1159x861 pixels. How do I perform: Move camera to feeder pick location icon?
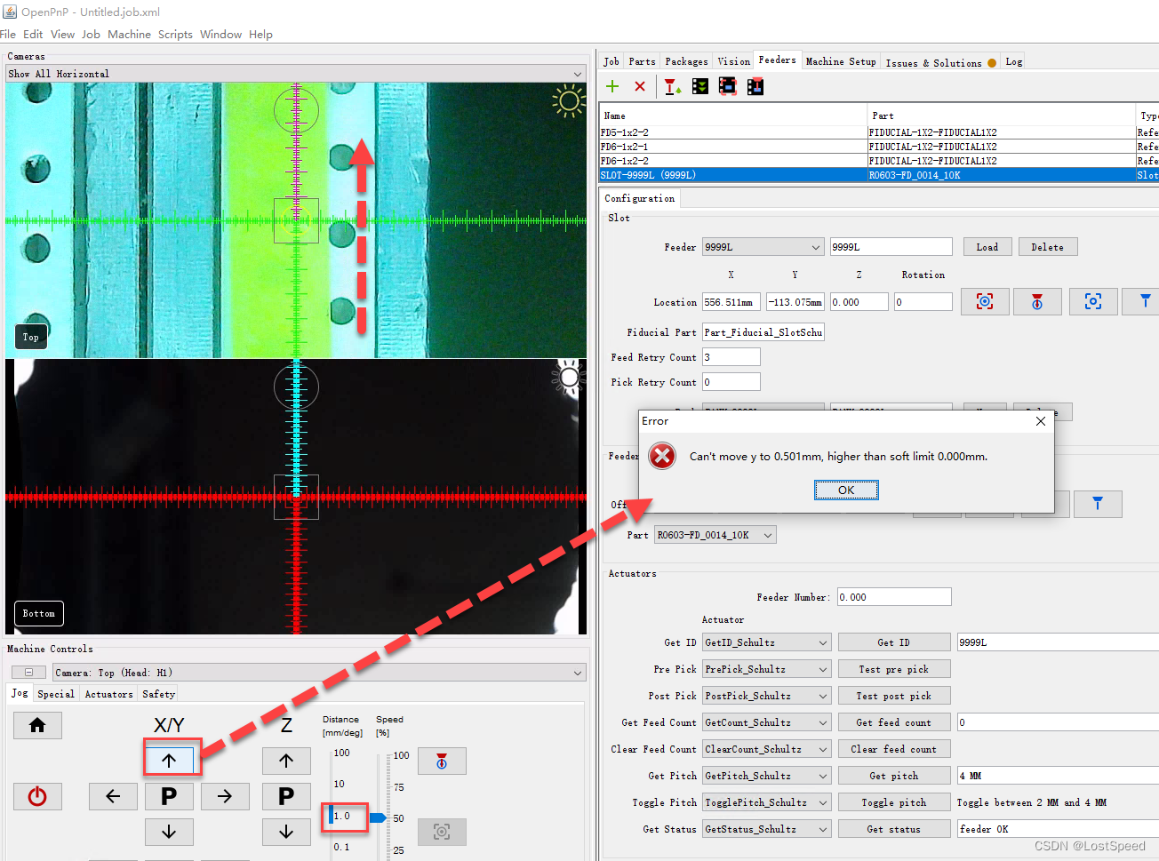pos(728,86)
